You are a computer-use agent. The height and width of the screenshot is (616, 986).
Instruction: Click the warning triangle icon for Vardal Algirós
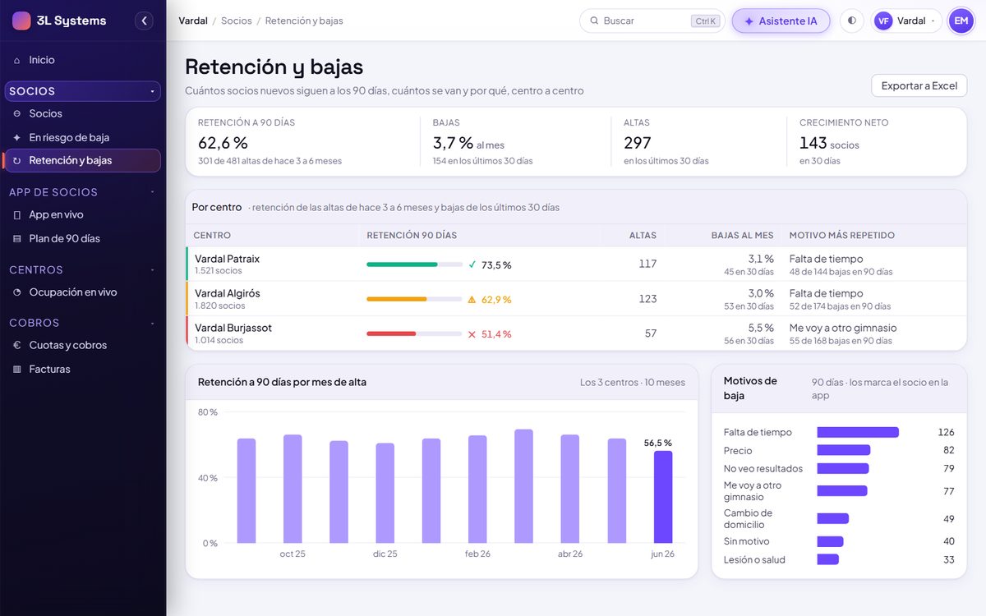tap(472, 300)
